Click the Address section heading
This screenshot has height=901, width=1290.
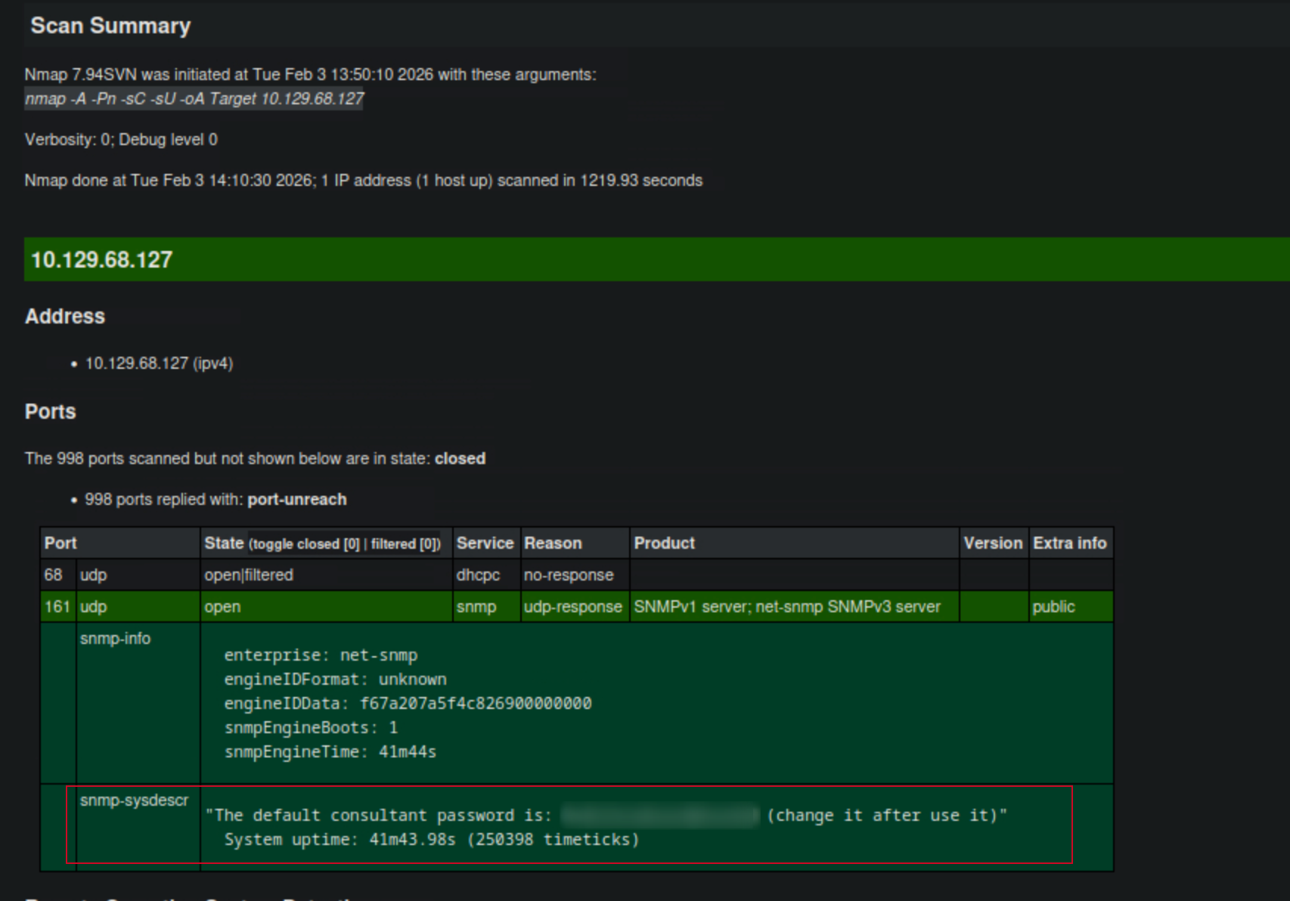(x=65, y=316)
